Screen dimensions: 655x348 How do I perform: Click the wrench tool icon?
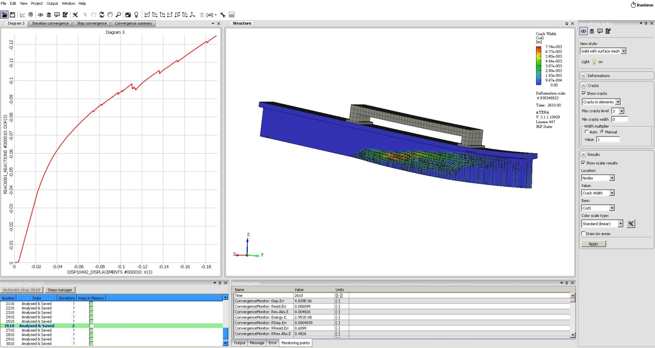(x=223, y=15)
